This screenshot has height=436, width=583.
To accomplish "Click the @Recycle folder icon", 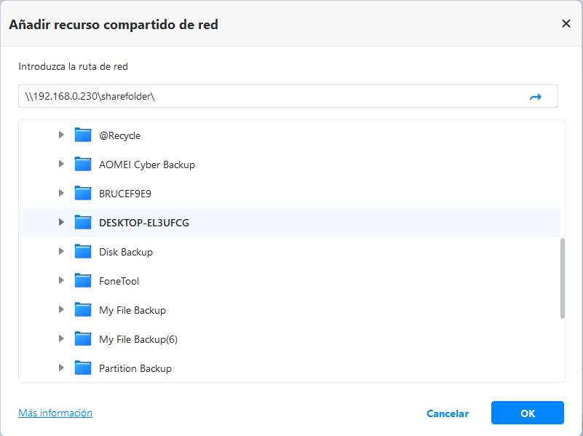I will coord(83,135).
